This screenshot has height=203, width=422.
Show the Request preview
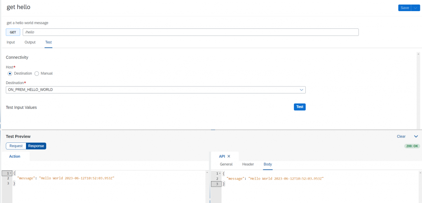click(16, 146)
